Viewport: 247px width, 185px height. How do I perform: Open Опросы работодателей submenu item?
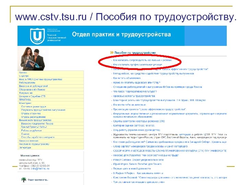(x=33, y=117)
